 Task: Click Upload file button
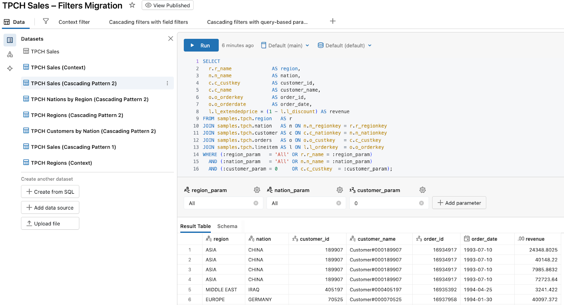coord(50,224)
